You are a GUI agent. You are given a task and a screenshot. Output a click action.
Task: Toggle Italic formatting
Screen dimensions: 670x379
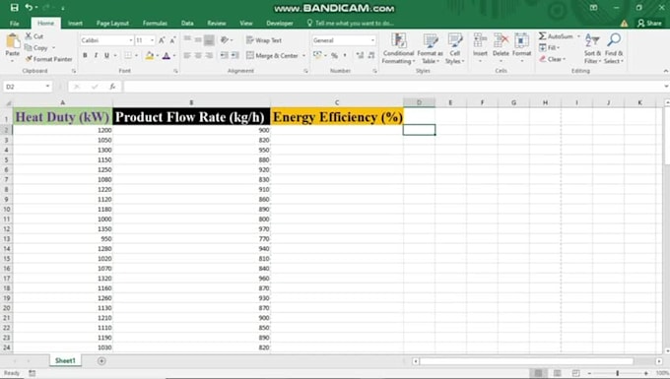(x=96, y=55)
